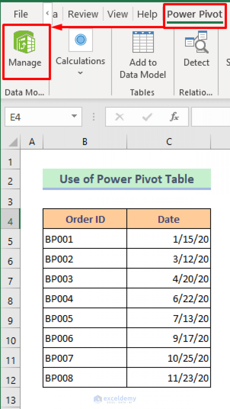Click the ExcelDemy watermark link

pos(115,398)
